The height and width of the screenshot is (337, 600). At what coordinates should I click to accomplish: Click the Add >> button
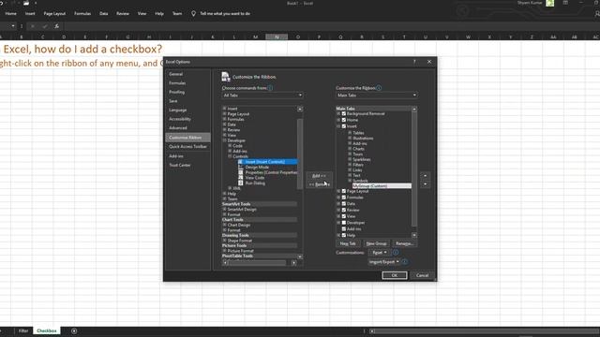tap(319, 176)
